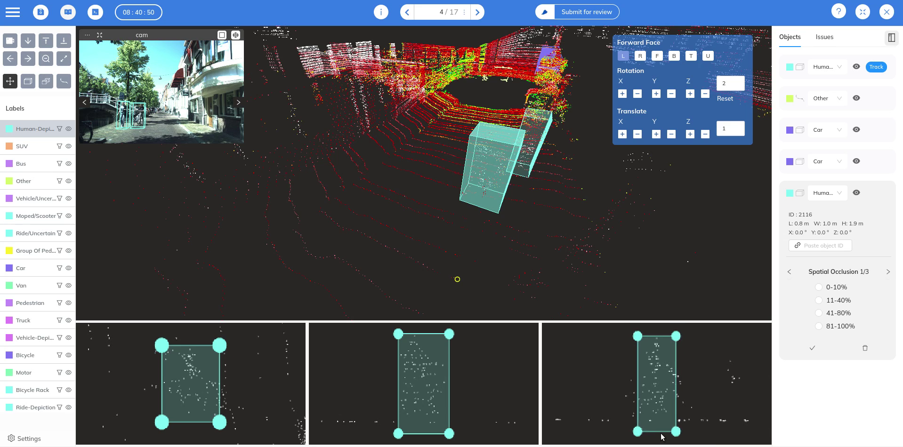Activate the move/pan tool
The image size is (903, 447).
click(10, 81)
